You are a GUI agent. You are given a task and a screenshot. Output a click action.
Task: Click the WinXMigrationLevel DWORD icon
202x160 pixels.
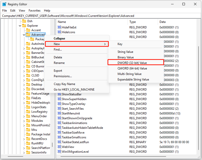coord(59,151)
